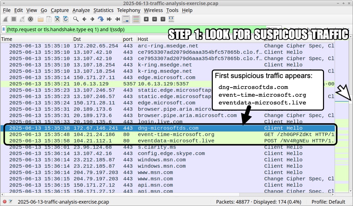
Task: Close the current capture file
Action: [57, 19]
